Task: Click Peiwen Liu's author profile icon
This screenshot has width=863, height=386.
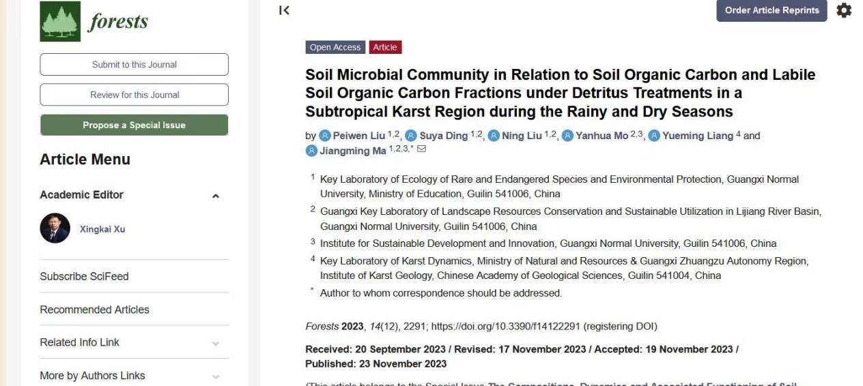Action: tap(326, 136)
